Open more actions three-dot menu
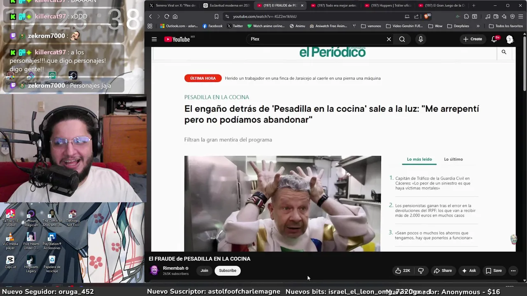This screenshot has width=527, height=296. pyautogui.click(x=513, y=271)
